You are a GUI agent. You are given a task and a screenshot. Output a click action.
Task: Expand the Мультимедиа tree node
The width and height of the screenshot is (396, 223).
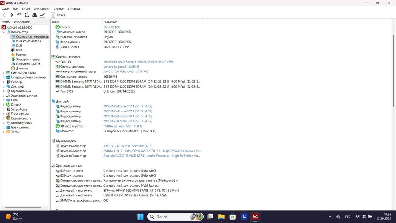(x=3, y=91)
